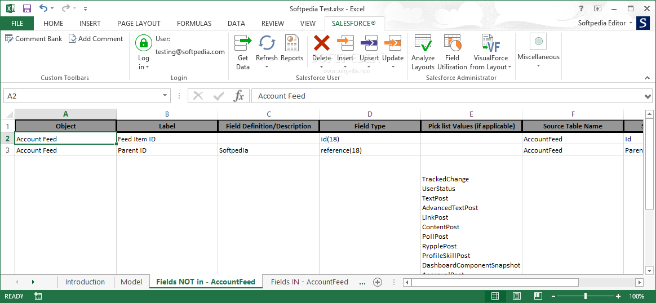656x303 pixels.
Task: Click the Insert records icon
Action: (345, 43)
